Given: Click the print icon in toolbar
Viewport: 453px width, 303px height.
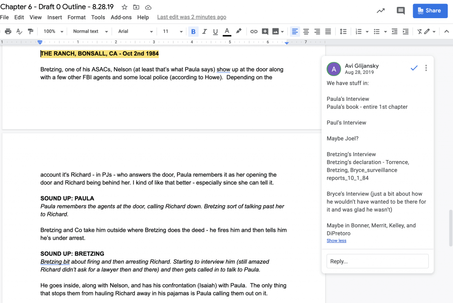Looking at the screenshot, I should click(x=8, y=31).
